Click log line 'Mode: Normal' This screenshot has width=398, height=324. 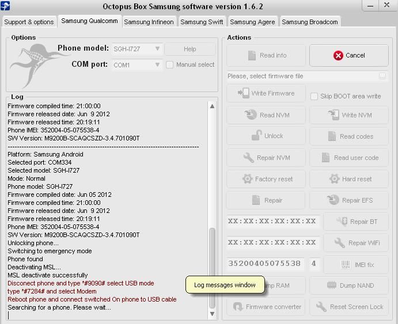point(26,178)
